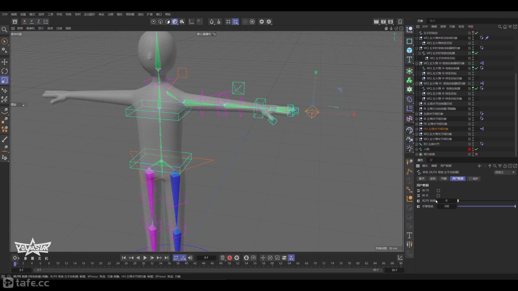
Task: Open the 保护 attribute tab
Action: coord(474,179)
